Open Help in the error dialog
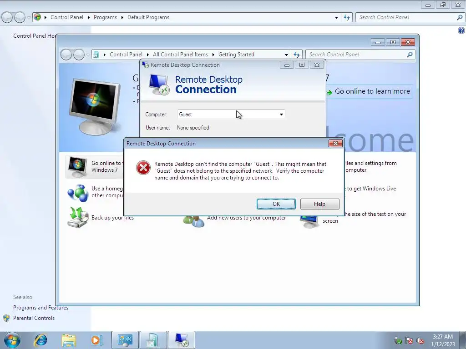 coord(319,204)
